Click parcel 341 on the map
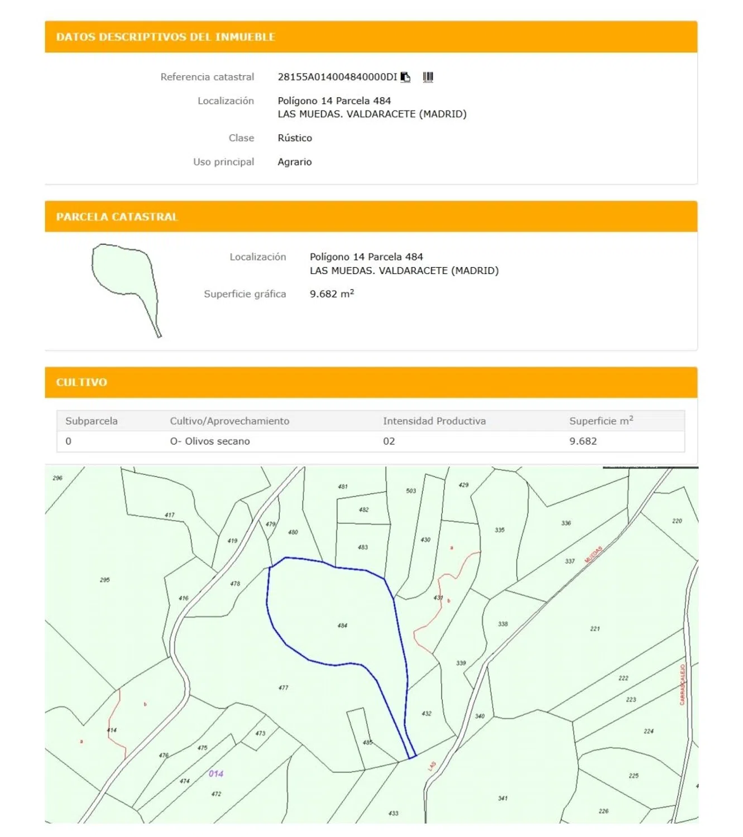Viewport: 743px width, 837px height. click(503, 798)
